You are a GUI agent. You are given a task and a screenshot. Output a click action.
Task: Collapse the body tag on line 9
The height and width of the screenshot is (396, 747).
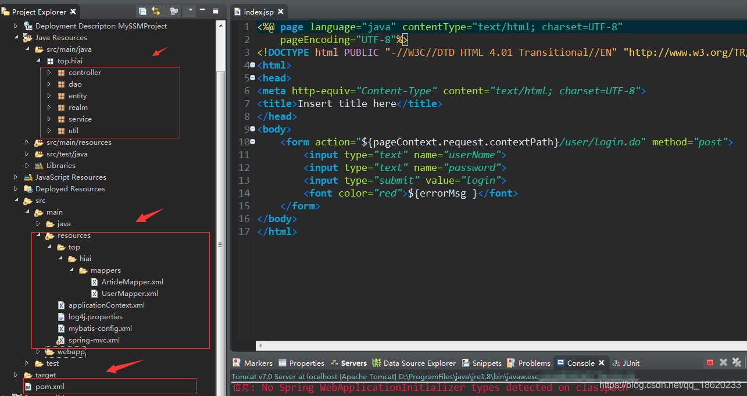(253, 129)
